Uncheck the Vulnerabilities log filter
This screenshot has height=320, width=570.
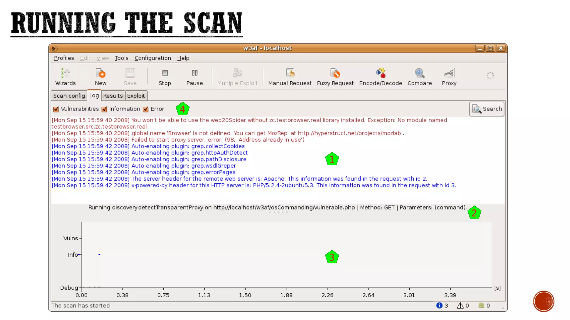coord(56,109)
